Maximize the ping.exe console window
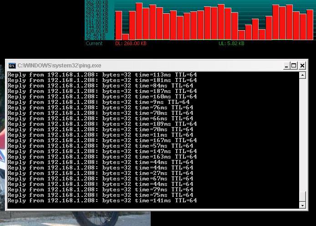 click(294, 66)
